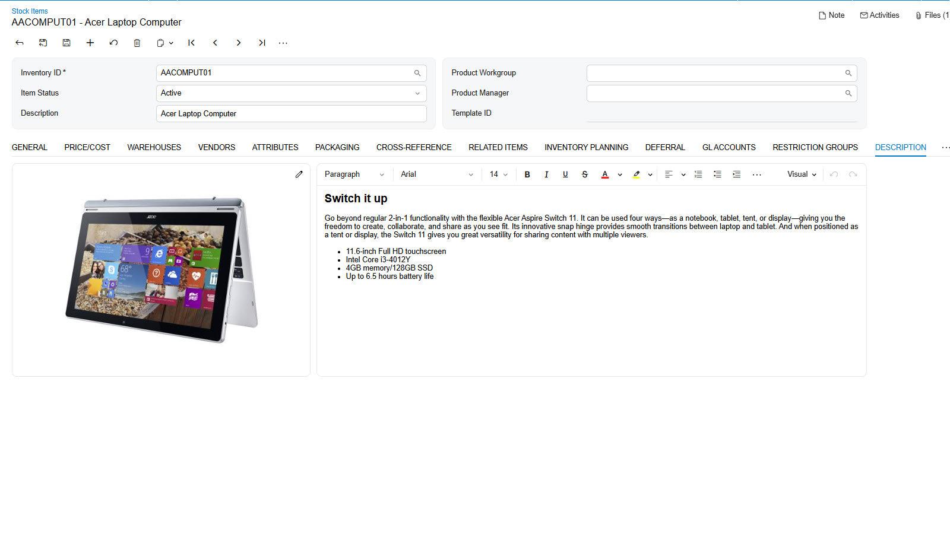950x534 pixels.
Task: Click the pencil icon to edit the image
Action: pyautogui.click(x=299, y=174)
